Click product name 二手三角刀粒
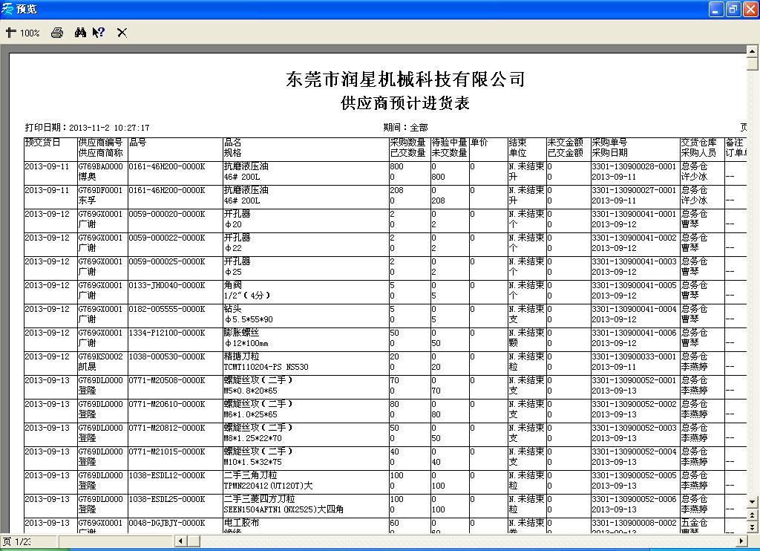This screenshot has width=760, height=551. 251,475
